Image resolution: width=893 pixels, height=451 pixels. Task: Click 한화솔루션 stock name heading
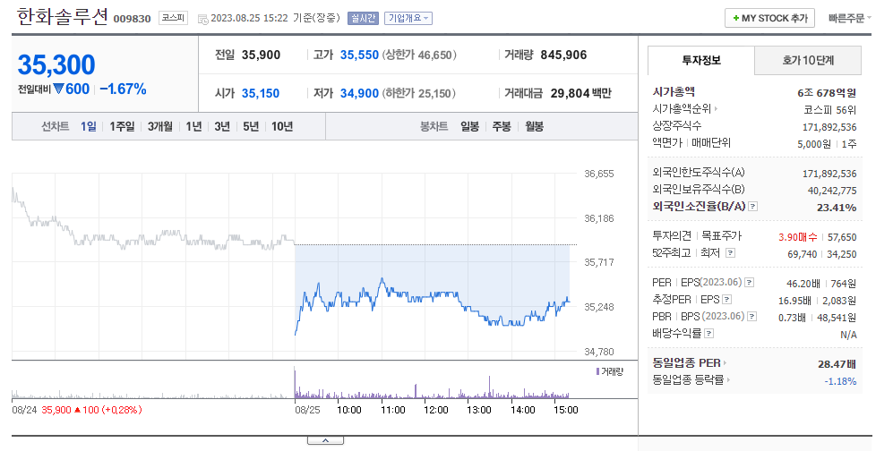62,17
